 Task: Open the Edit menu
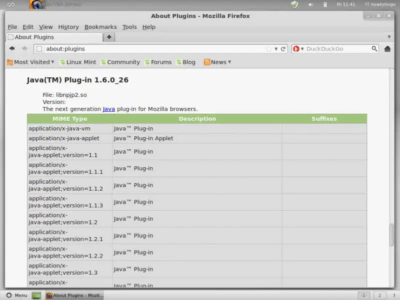coord(28,27)
